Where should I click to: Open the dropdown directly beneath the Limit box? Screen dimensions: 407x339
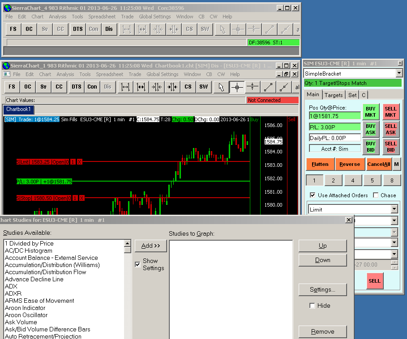pyautogui.click(x=394, y=220)
